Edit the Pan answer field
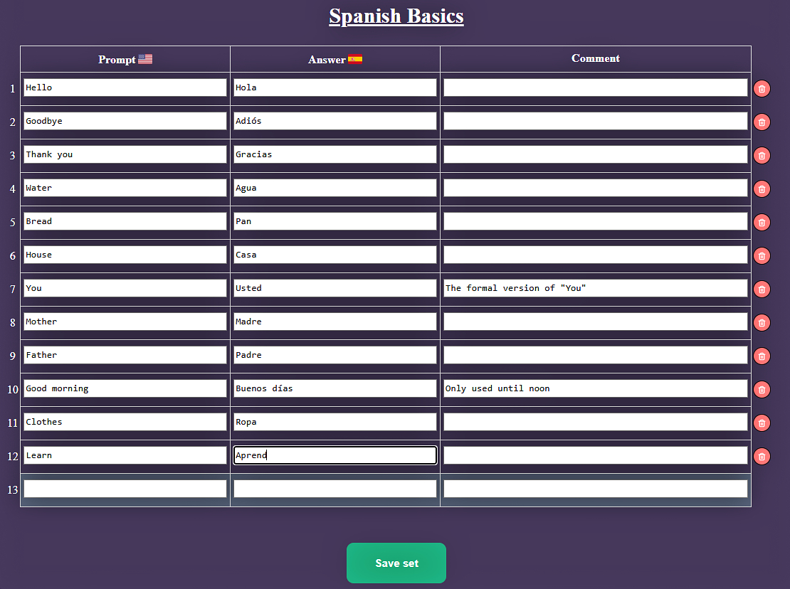The height and width of the screenshot is (589, 790). coord(335,221)
